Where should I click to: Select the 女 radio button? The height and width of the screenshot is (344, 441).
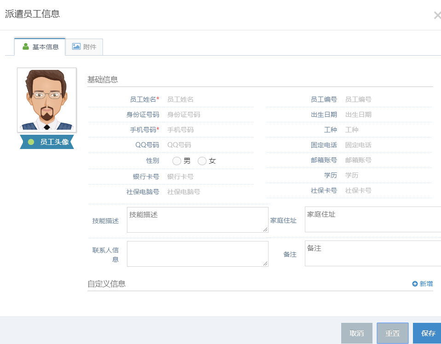tap(202, 161)
